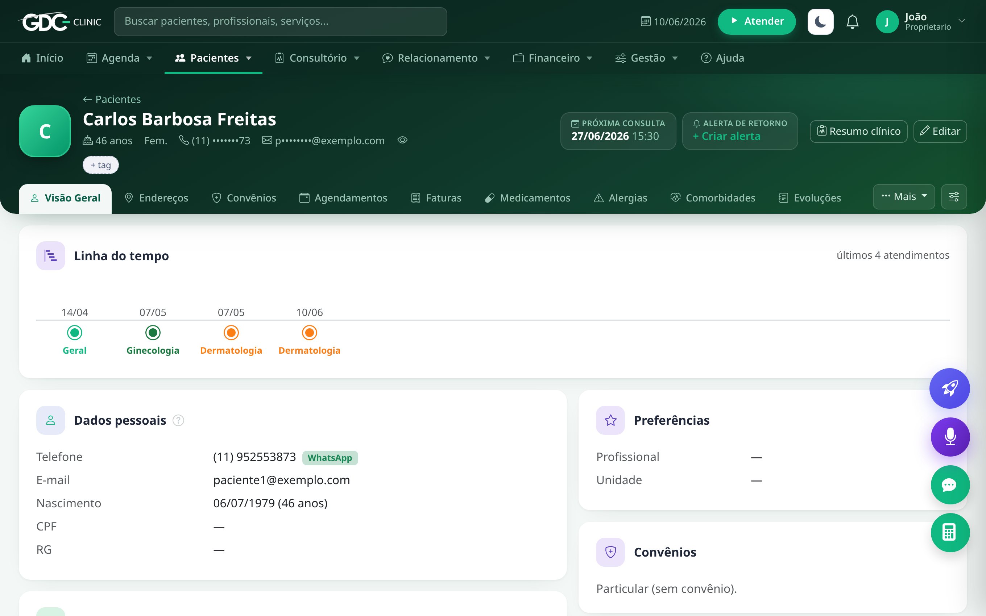Select the Visão Geral tab

(x=65, y=199)
